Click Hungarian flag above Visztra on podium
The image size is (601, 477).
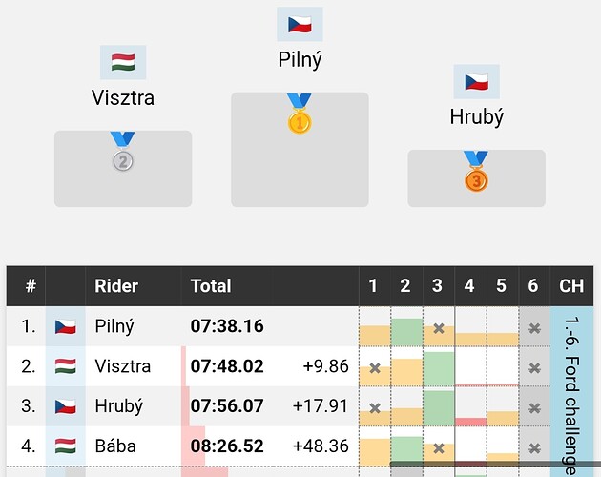tap(123, 63)
